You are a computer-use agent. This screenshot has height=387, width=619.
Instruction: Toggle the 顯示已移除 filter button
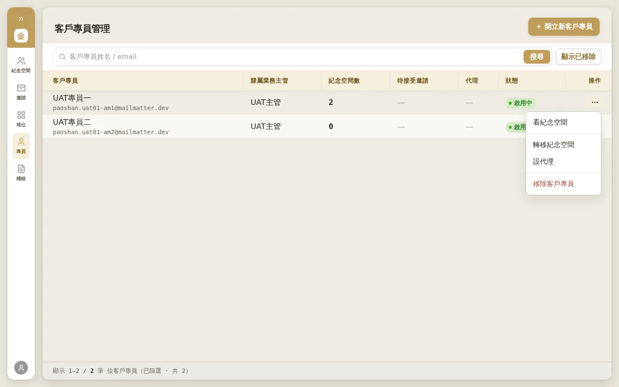[578, 57]
